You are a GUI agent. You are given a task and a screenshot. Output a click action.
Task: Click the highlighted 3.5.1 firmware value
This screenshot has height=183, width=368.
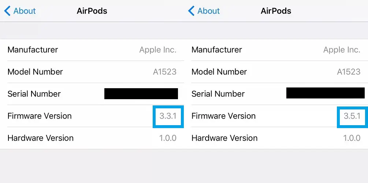(352, 116)
